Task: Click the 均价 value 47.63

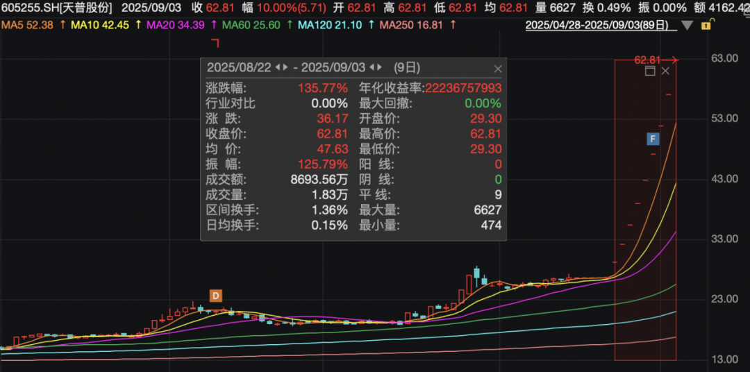Action: (333, 149)
